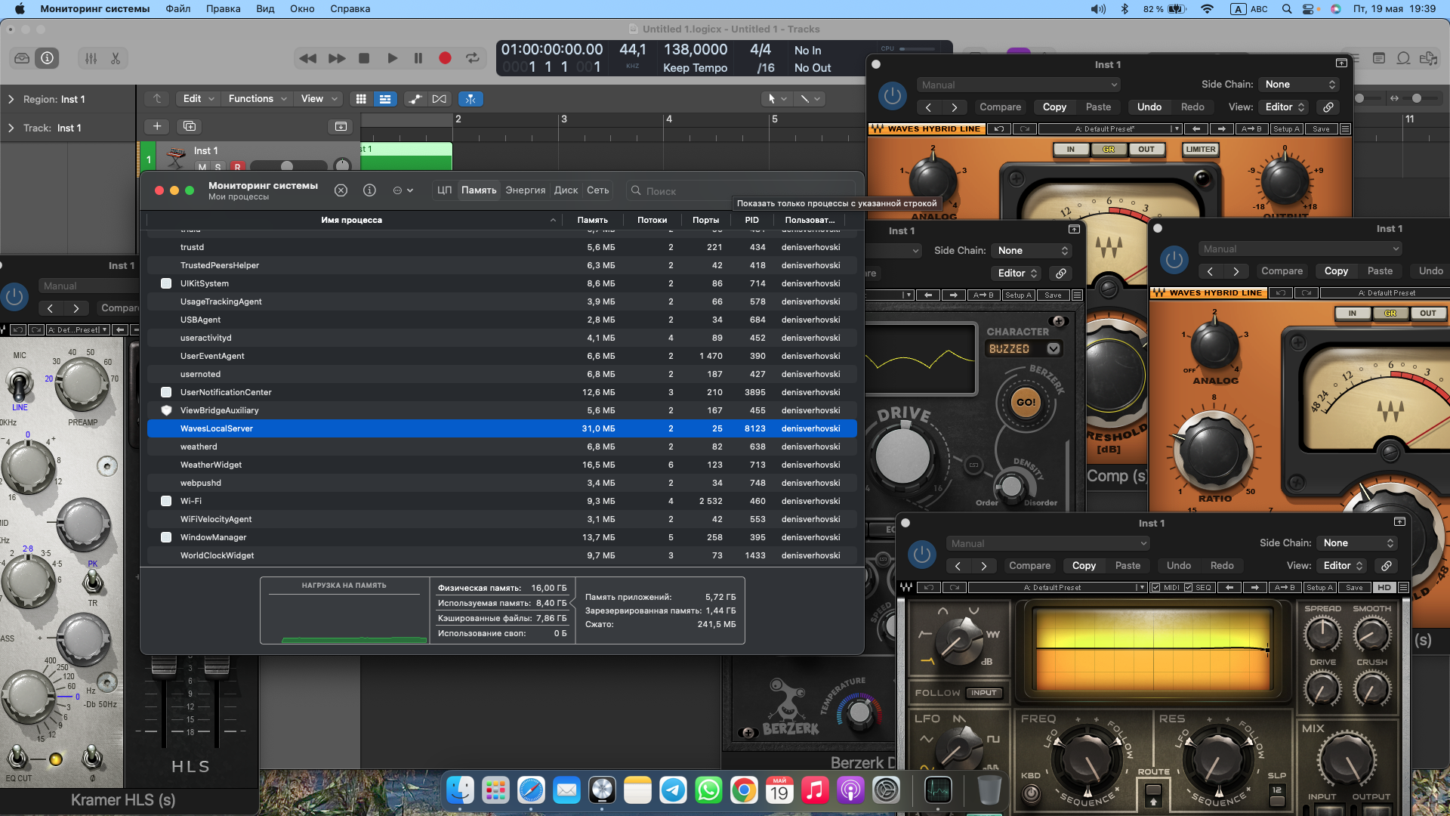The height and width of the screenshot is (816, 1450).
Task: Switch to the Диск tab
Action: click(x=566, y=190)
